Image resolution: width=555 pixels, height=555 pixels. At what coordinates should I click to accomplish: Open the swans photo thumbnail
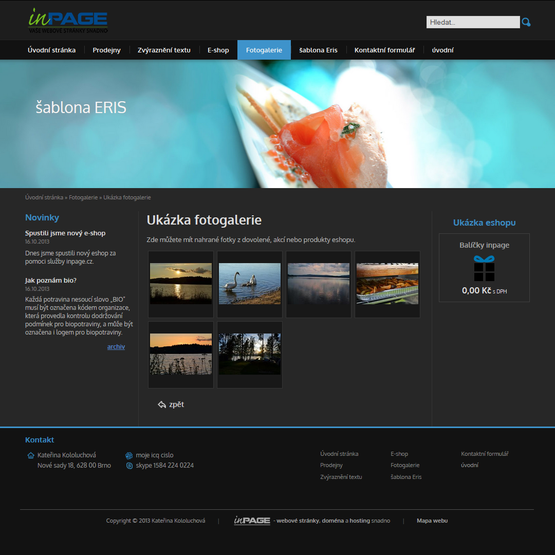click(250, 284)
